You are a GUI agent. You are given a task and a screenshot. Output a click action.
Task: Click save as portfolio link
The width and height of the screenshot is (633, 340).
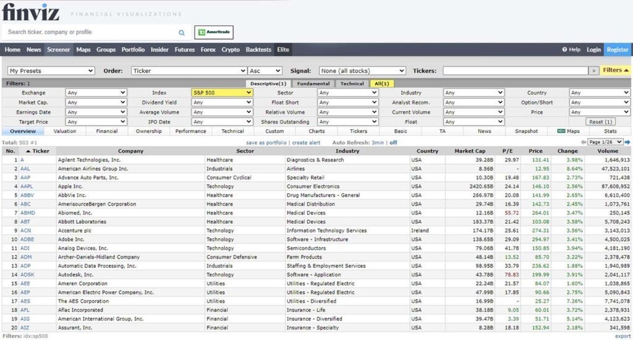(266, 143)
